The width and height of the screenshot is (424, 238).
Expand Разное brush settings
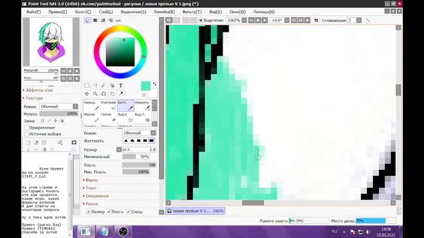(91, 204)
